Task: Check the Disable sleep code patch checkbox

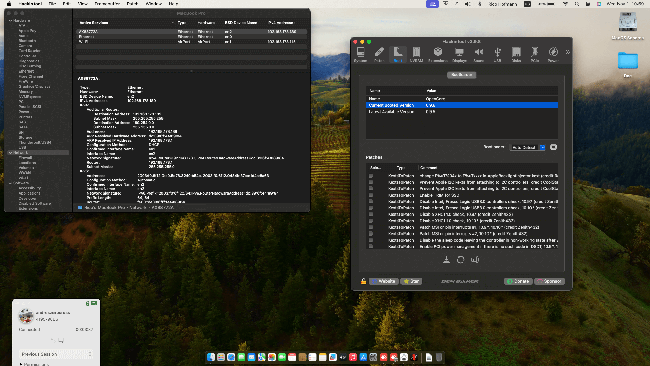Action: point(371,240)
